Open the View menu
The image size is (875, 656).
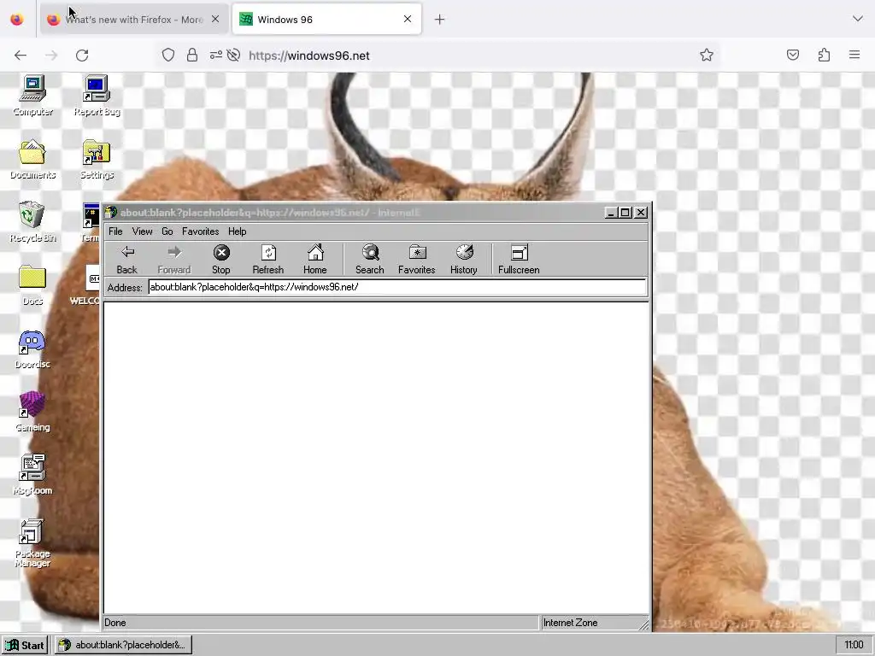(143, 231)
